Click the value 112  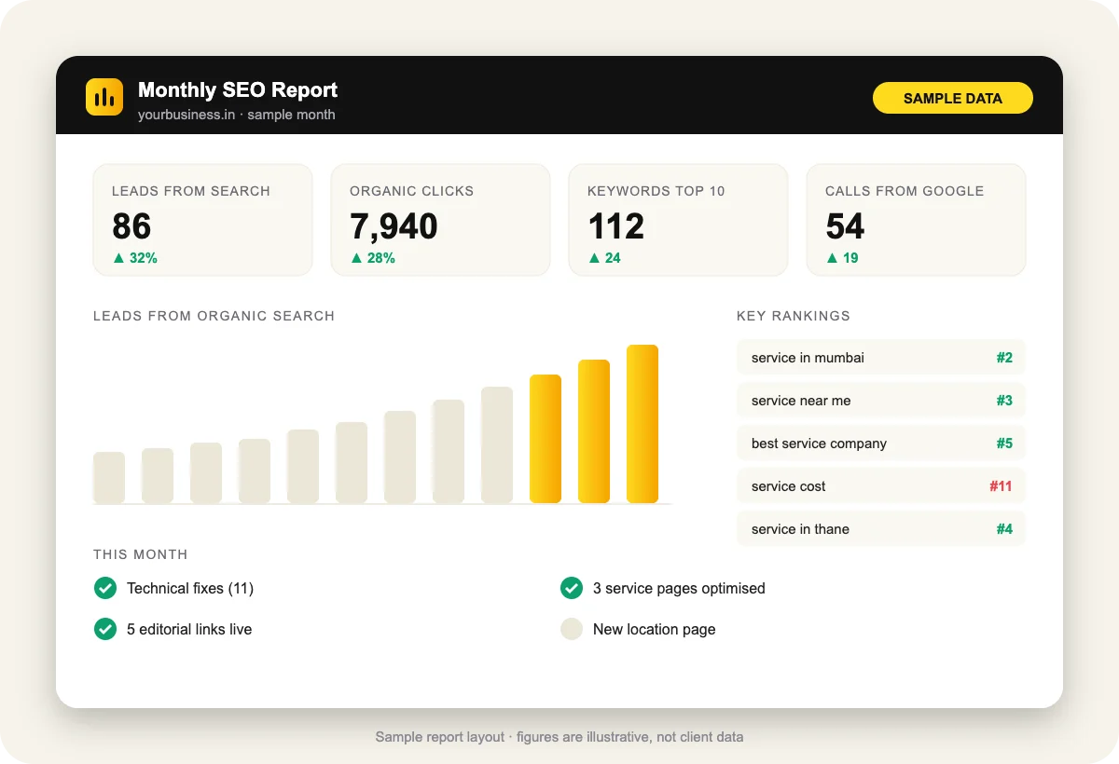[x=615, y=226]
